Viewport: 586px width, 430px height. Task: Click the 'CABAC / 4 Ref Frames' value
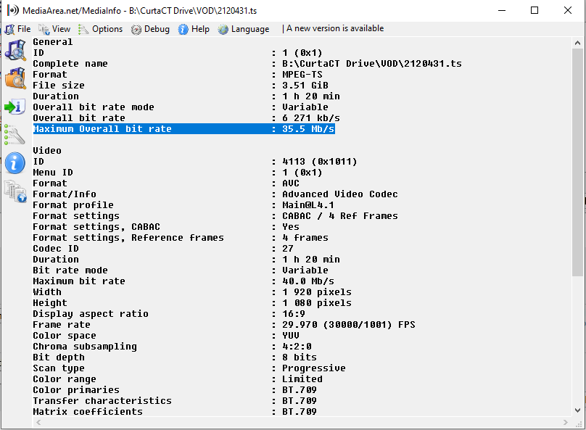tap(339, 216)
